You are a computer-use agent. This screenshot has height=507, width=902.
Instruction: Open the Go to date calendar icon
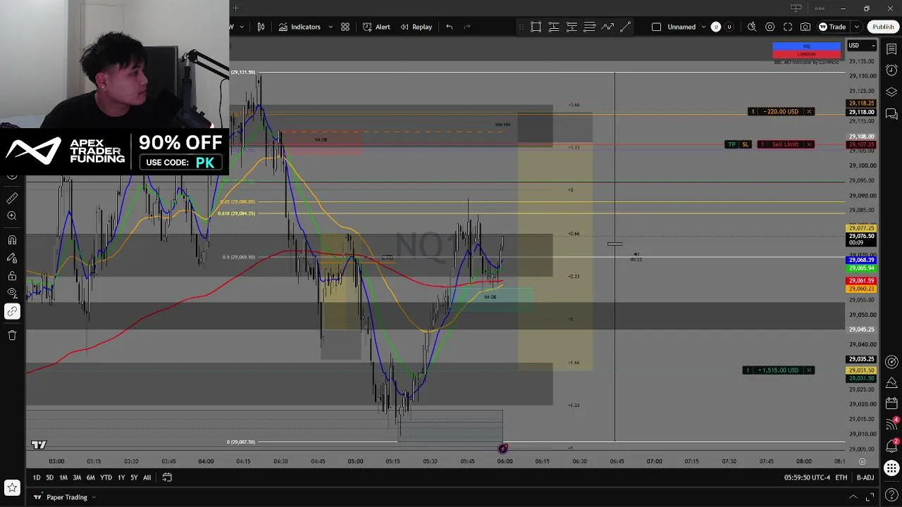coord(167,477)
